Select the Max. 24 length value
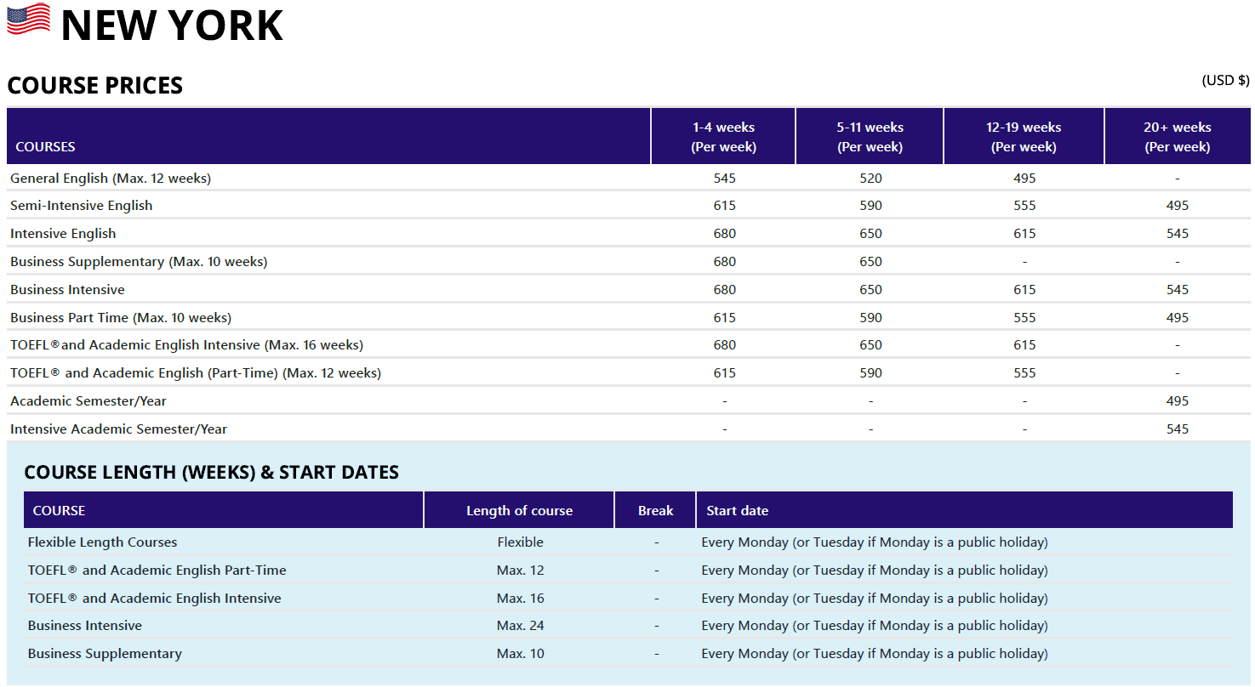The height and width of the screenshot is (687, 1255). (520, 625)
